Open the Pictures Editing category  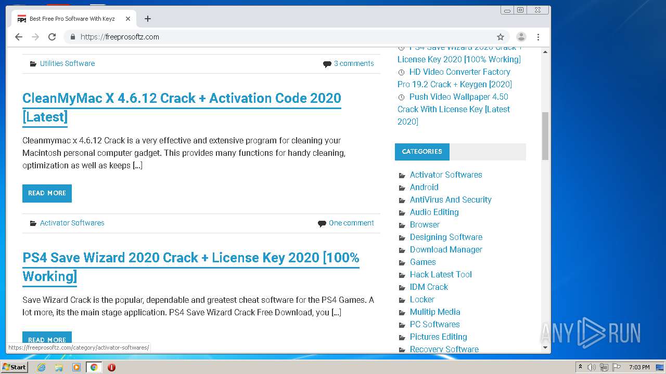coord(439,337)
